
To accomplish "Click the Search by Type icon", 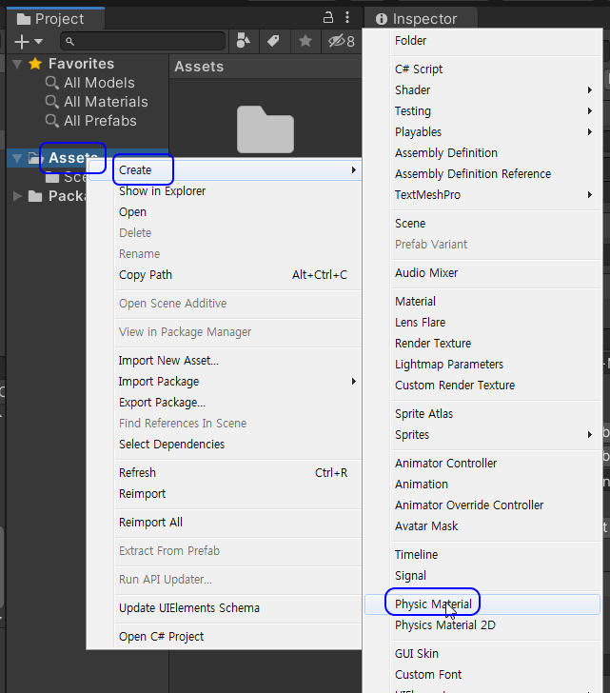I will [244, 41].
